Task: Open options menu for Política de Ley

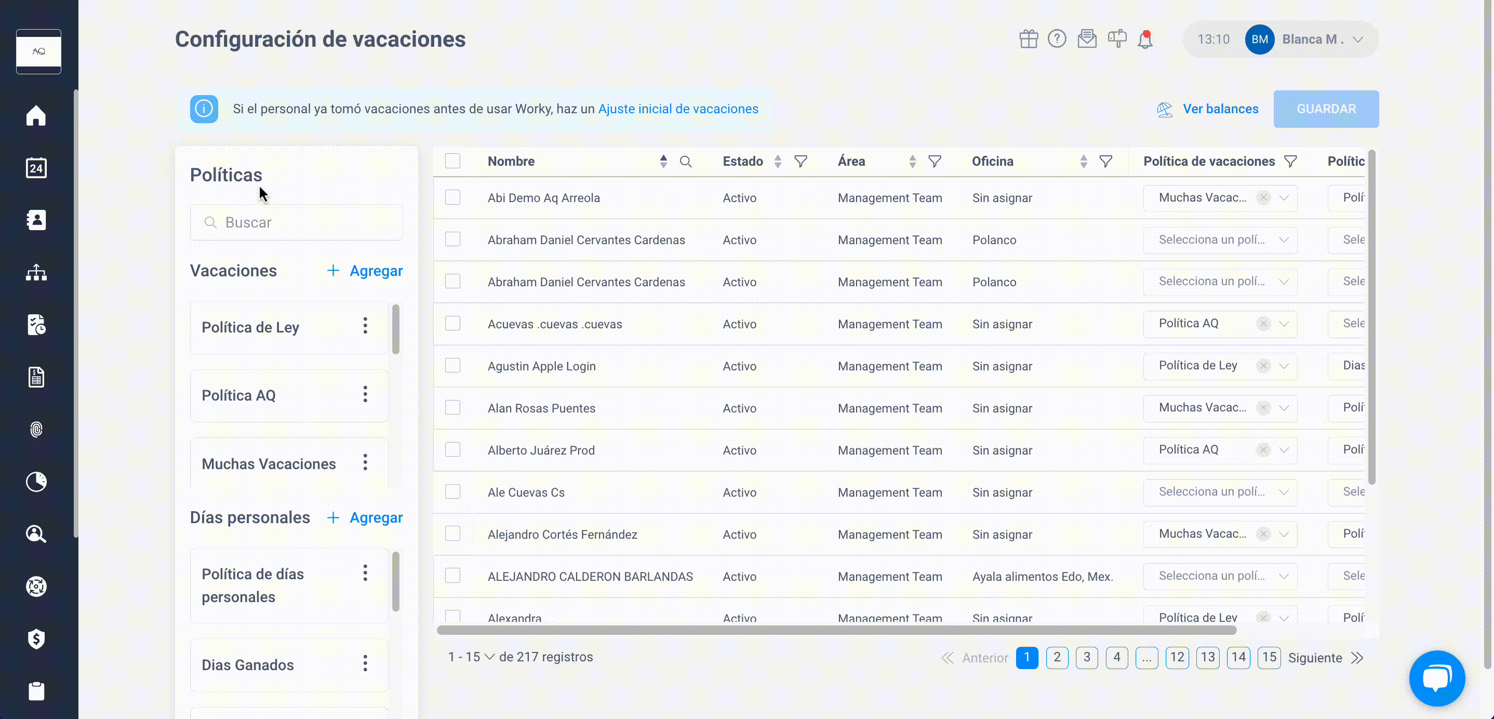Action: click(x=365, y=326)
